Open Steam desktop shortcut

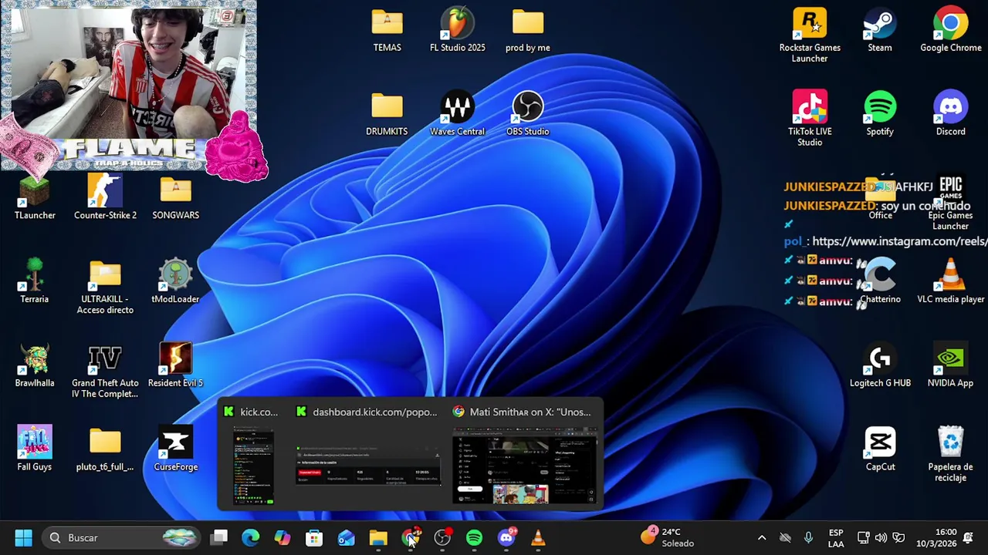(880, 31)
